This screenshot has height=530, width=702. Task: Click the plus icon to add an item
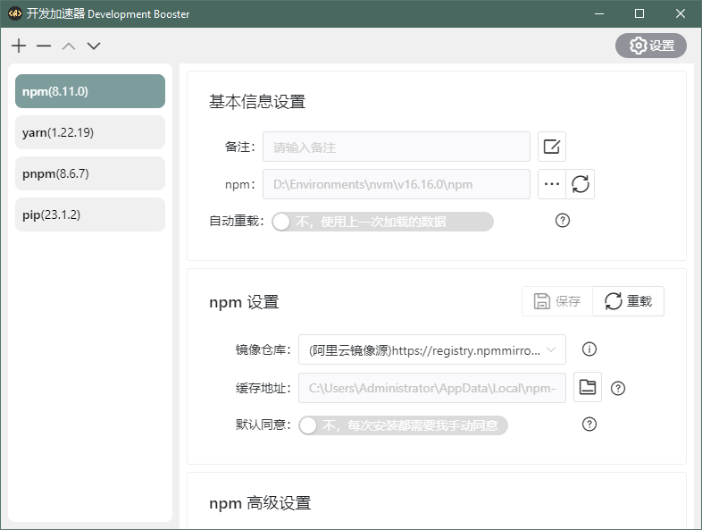19,46
